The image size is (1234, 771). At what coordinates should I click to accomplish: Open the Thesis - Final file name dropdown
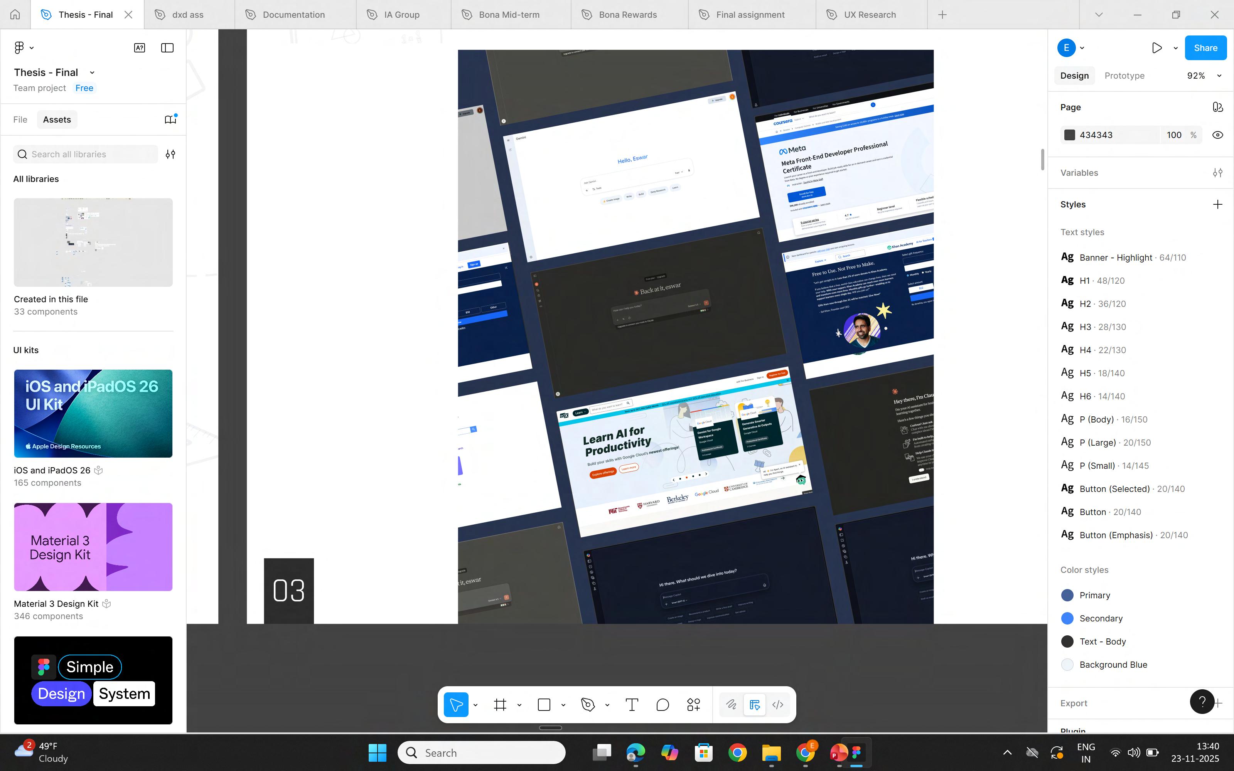(x=92, y=72)
